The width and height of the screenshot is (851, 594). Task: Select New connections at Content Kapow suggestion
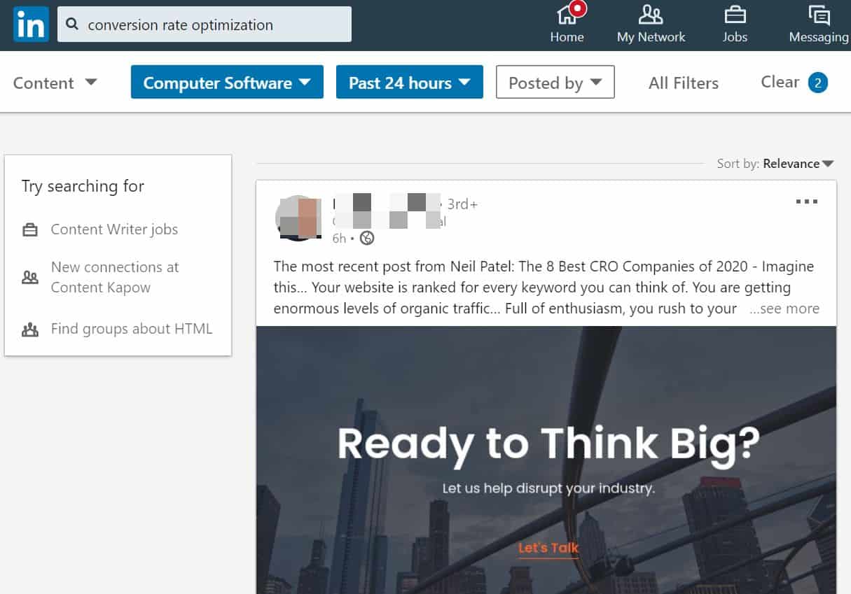(x=114, y=277)
